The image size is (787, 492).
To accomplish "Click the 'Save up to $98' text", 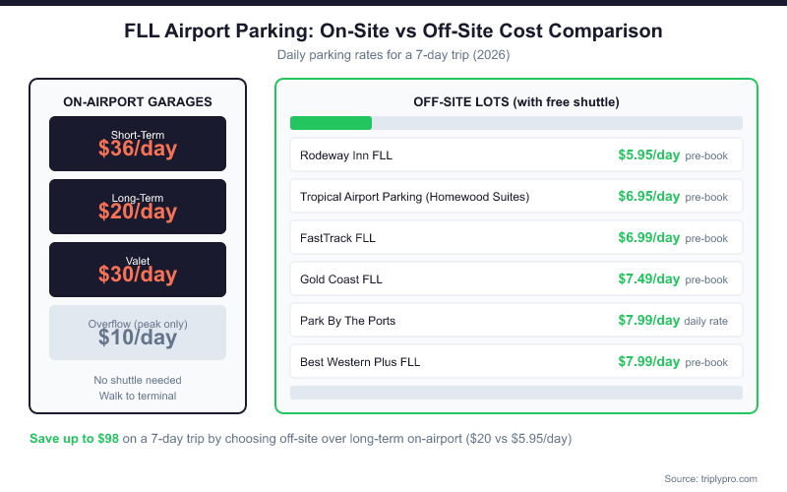I will (x=75, y=439).
